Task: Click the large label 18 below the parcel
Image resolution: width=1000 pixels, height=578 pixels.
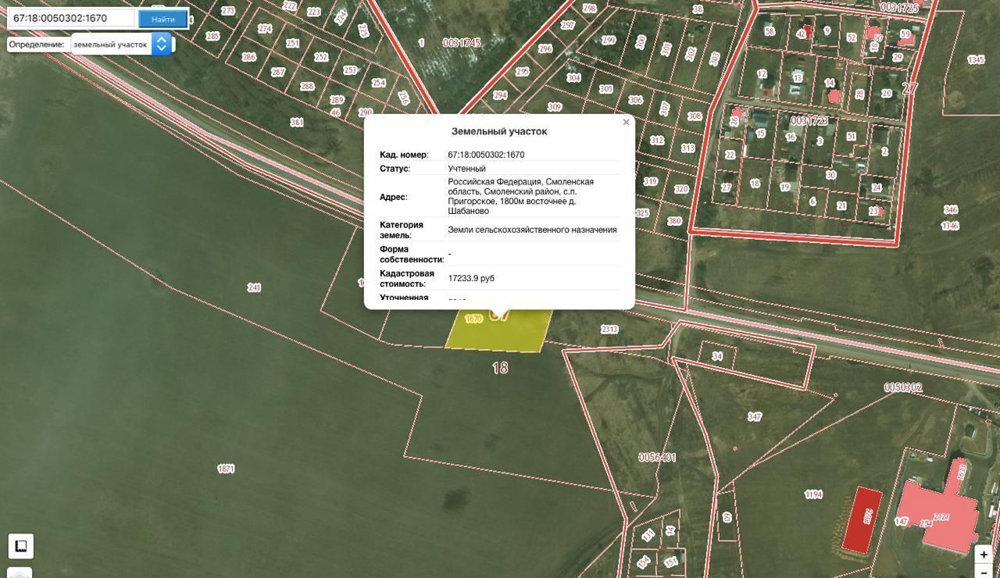Action: tap(500, 367)
